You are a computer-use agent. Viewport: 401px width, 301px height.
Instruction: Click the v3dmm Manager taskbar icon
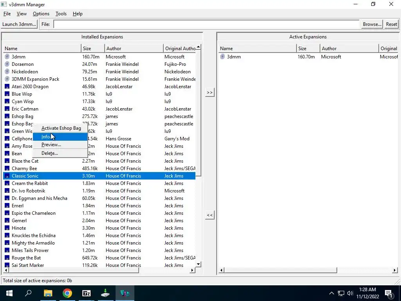[x=125, y=293]
